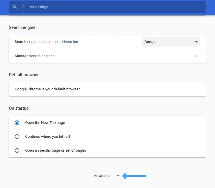This screenshot has width=215, height=188.
Task: Focus the Search settings input field
Action: pos(110,7)
